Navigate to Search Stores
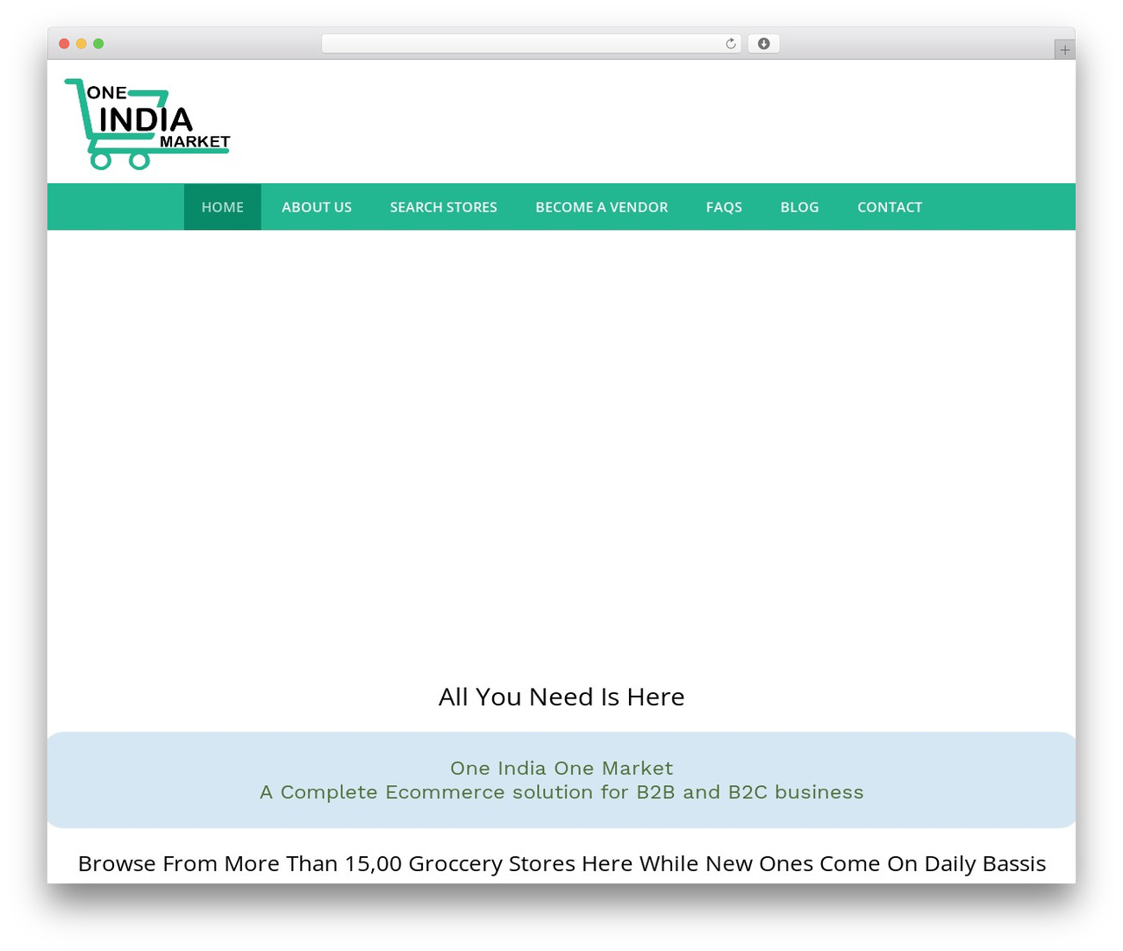This screenshot has width=1123, height=951. [444, 207]
